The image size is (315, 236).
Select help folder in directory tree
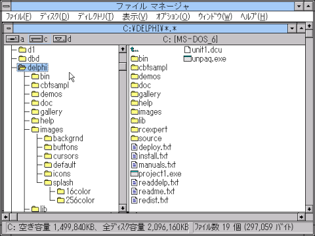coord(43,121)
